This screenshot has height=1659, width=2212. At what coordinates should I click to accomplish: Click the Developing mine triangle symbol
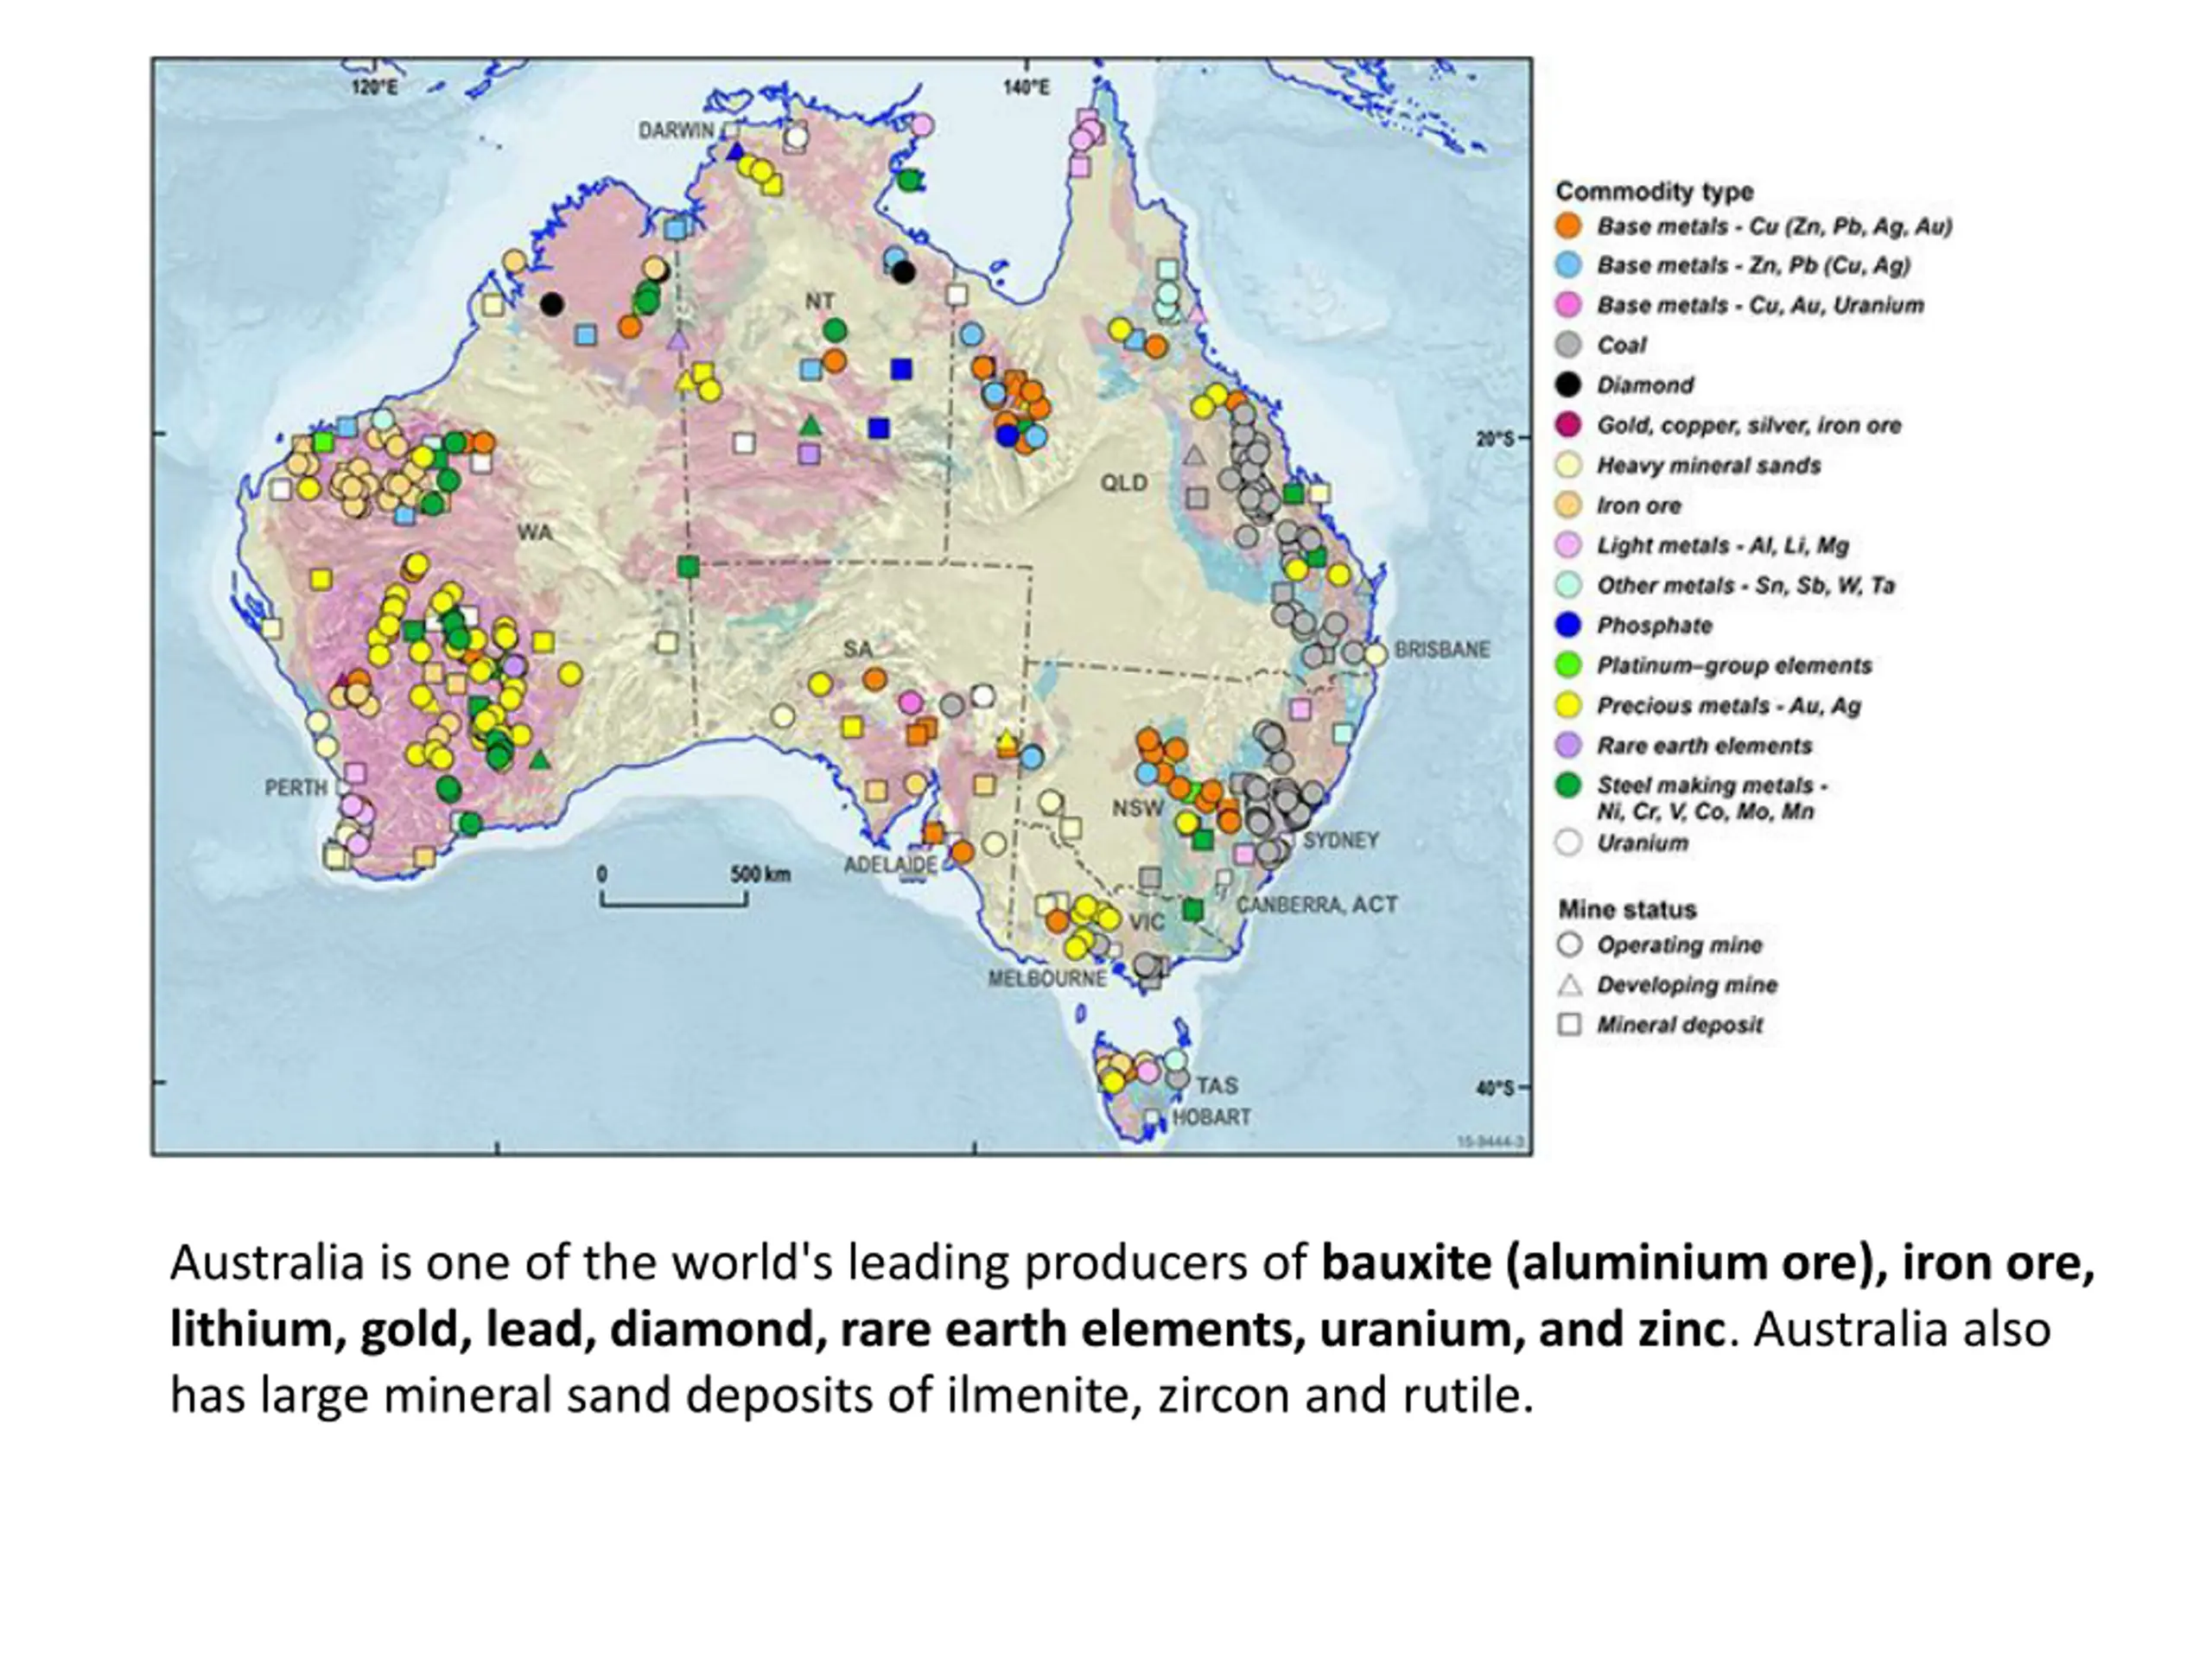(1569, 986)
